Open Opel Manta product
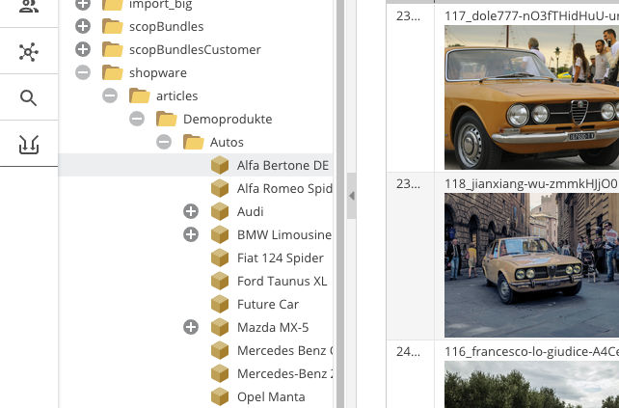619x408 pixels. [x=271, y=397]
